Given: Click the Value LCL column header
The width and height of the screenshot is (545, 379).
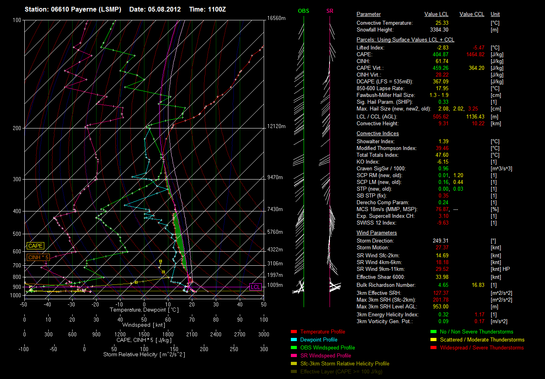Looking at the screenshot, I should [x=436, y=14].
